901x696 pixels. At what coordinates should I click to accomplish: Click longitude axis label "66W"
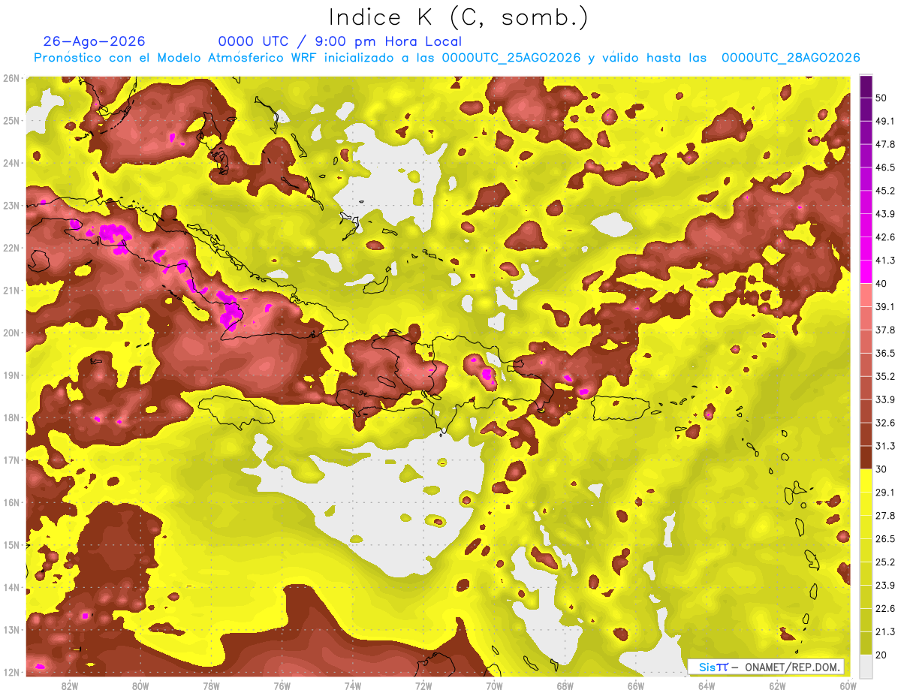[x=636, y=685]
